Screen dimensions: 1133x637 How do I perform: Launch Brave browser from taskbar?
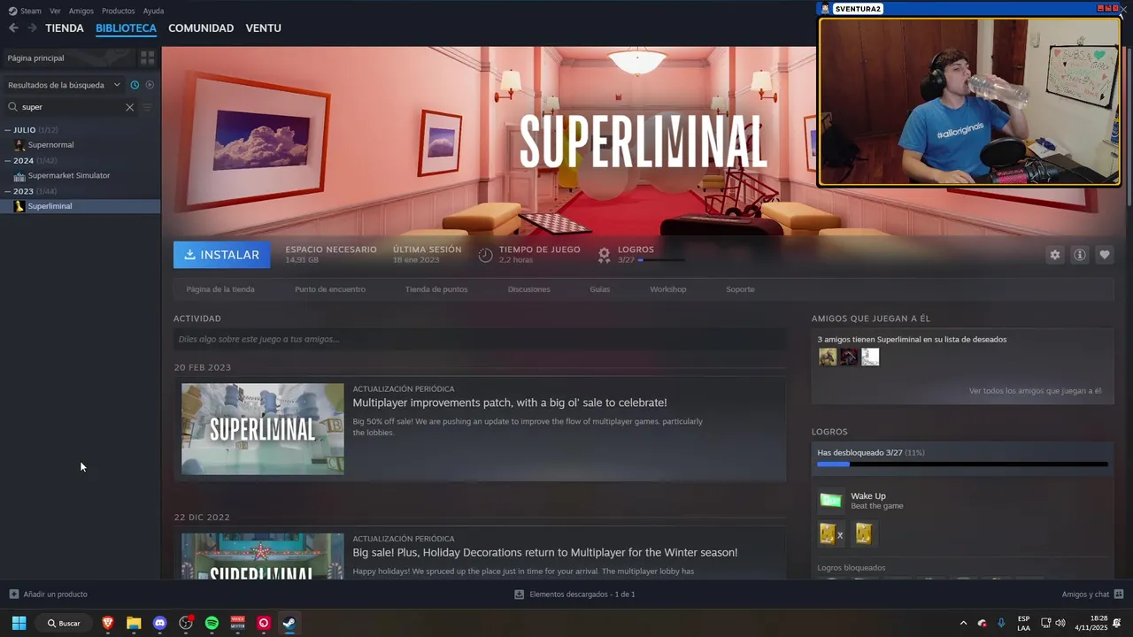[x=108, y=623]
